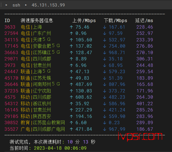Click the 电信|安徽合肥5G server name

40,46
